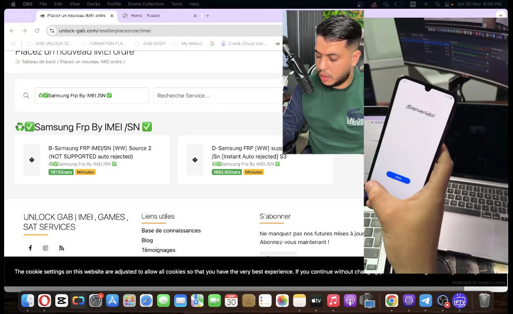Open Apple TV from the dock
Viewport: 513px width, 314px height.
click(x=316, y=301)
